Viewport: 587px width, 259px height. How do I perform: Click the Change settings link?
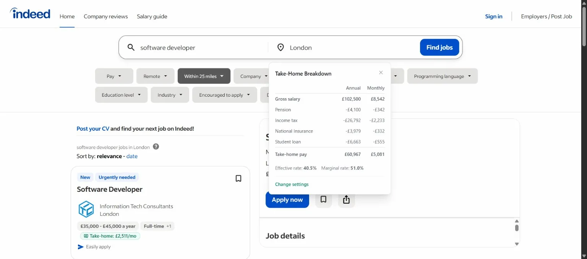(292, 184)
